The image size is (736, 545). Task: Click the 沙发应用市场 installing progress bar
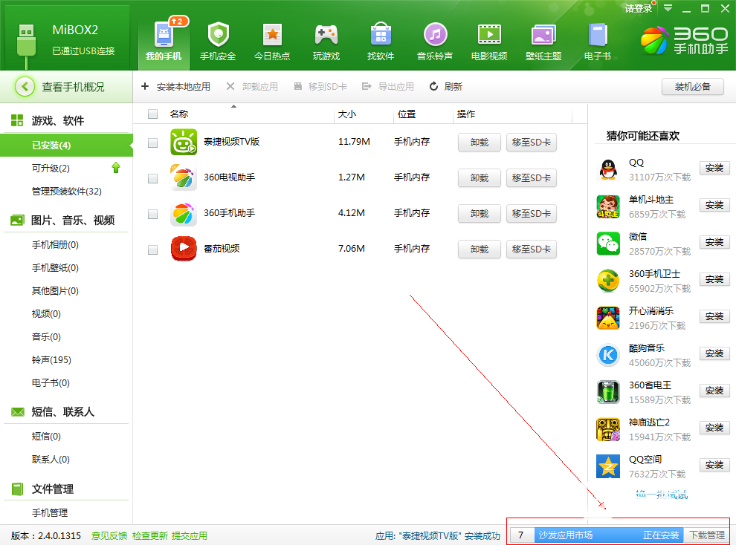(609, 535)
